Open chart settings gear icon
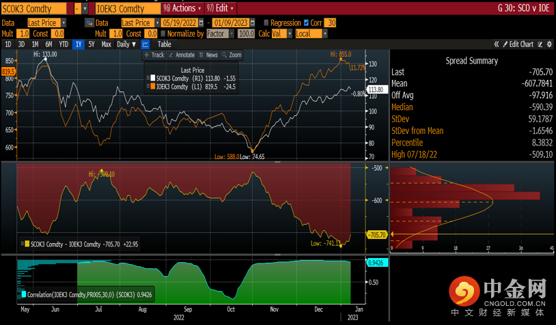 [x=548, y=44]
